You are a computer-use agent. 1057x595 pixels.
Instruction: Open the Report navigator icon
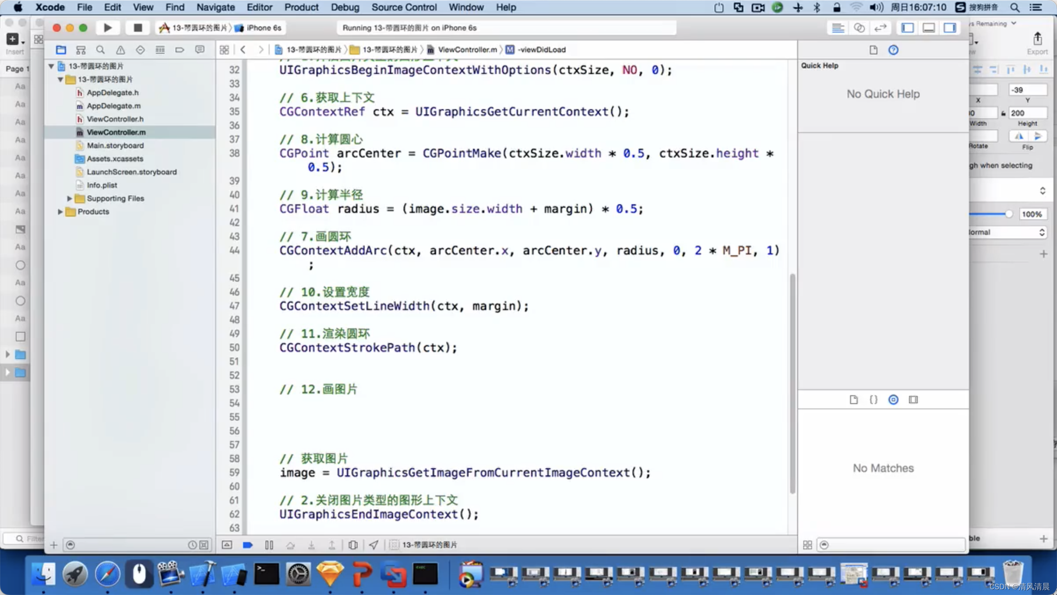tap(200, 50)
